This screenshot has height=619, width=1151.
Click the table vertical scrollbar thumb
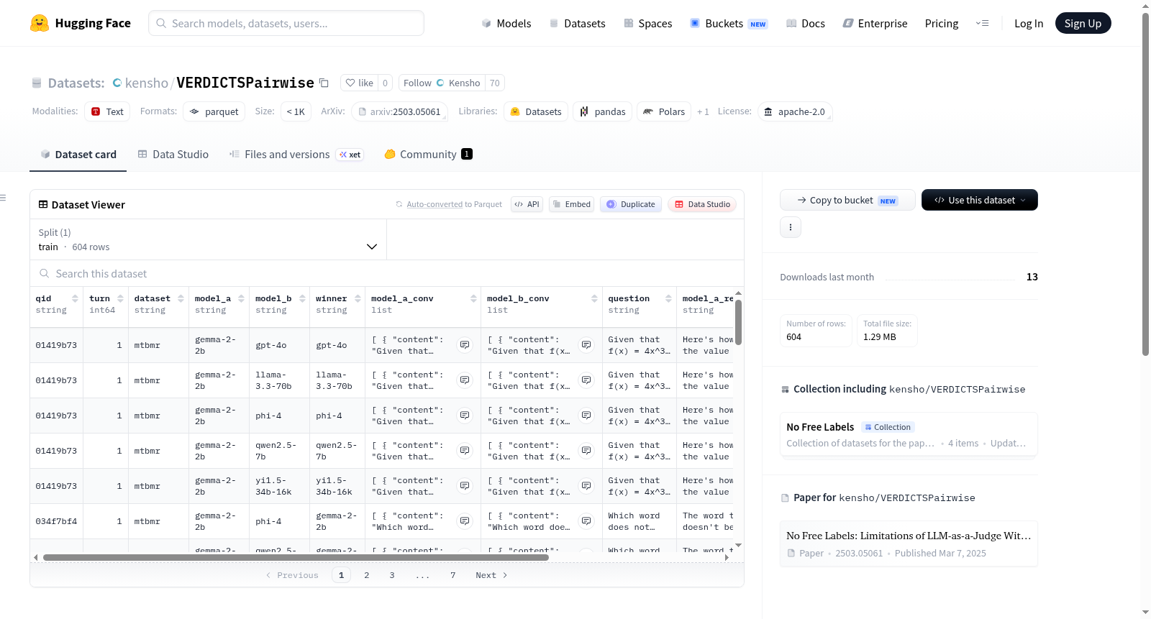point(738,322)
